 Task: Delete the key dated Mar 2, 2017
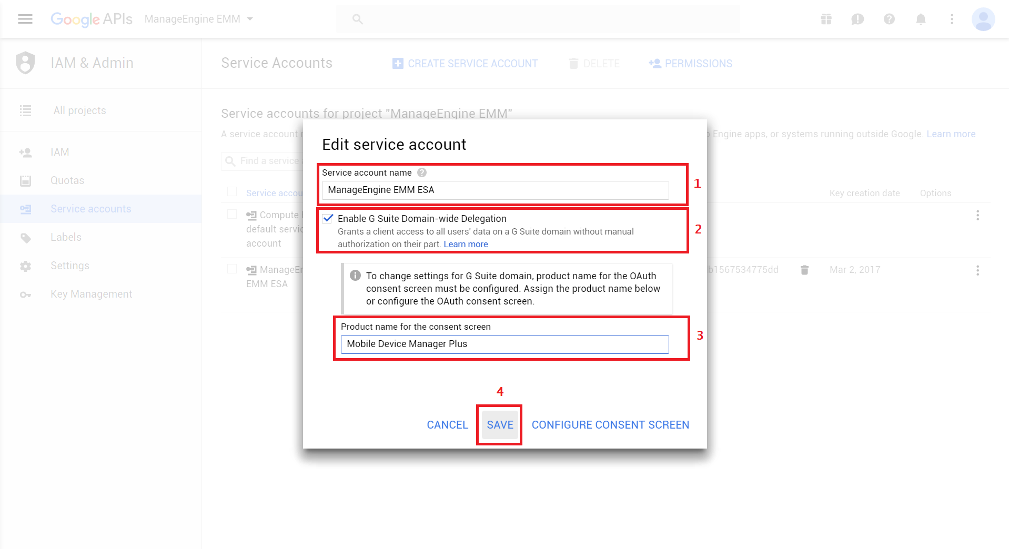point(804,270)
